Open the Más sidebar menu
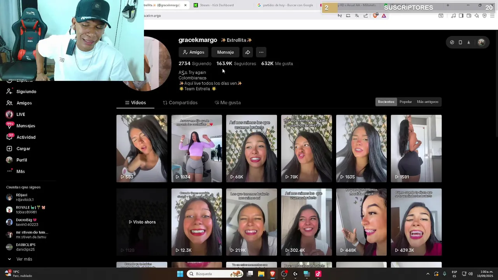498x280 pixels. coord(16,171)
